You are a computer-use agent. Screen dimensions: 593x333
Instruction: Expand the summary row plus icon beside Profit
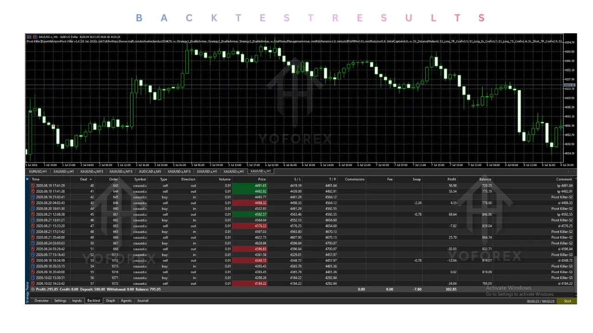coord(32,290)
